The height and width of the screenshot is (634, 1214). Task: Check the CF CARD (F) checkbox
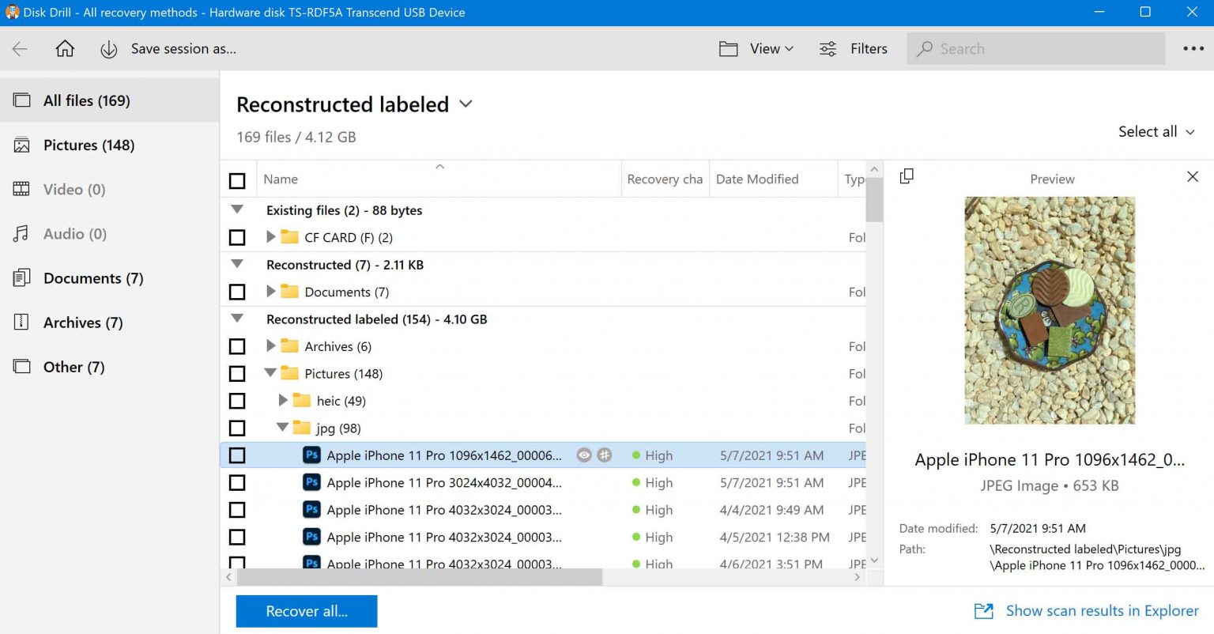point(238,237)
